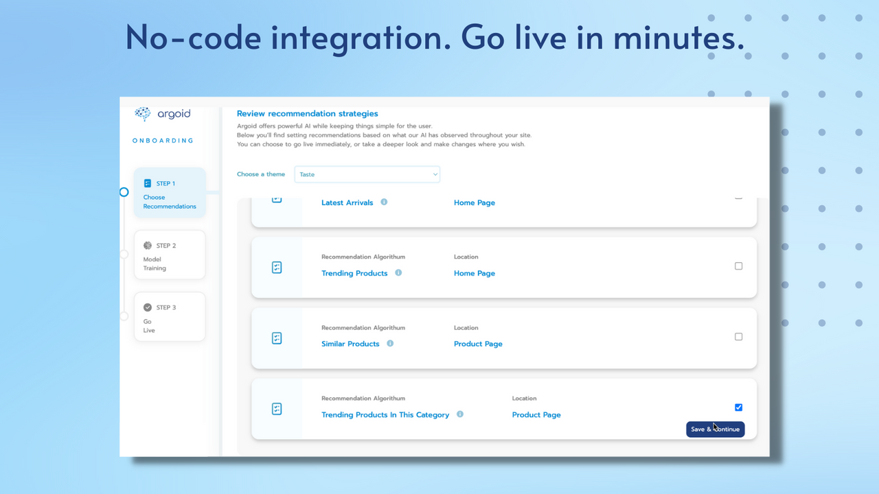Click the info icon beside Similar Products
879x494 pixels.
coord(390,343)
